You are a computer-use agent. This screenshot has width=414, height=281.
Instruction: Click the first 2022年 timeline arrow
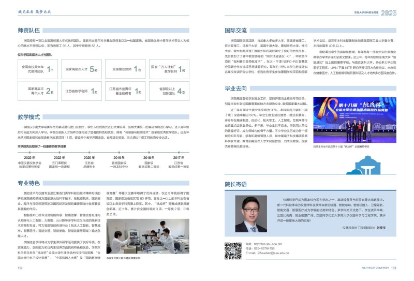[x=29, y=158]
